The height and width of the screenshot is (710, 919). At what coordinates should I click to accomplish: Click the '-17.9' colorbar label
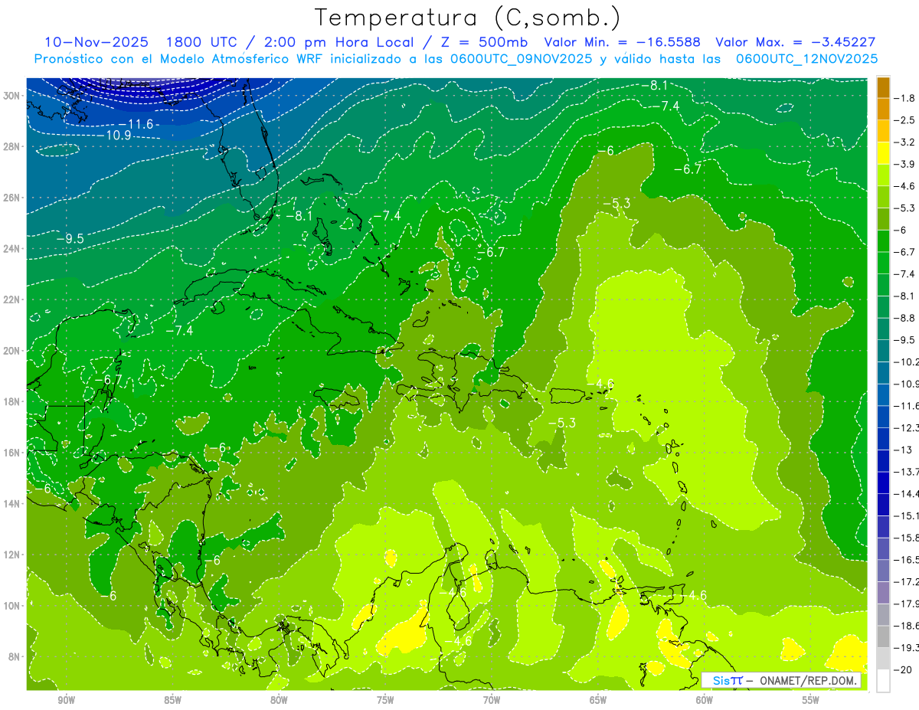pos(908,604)
